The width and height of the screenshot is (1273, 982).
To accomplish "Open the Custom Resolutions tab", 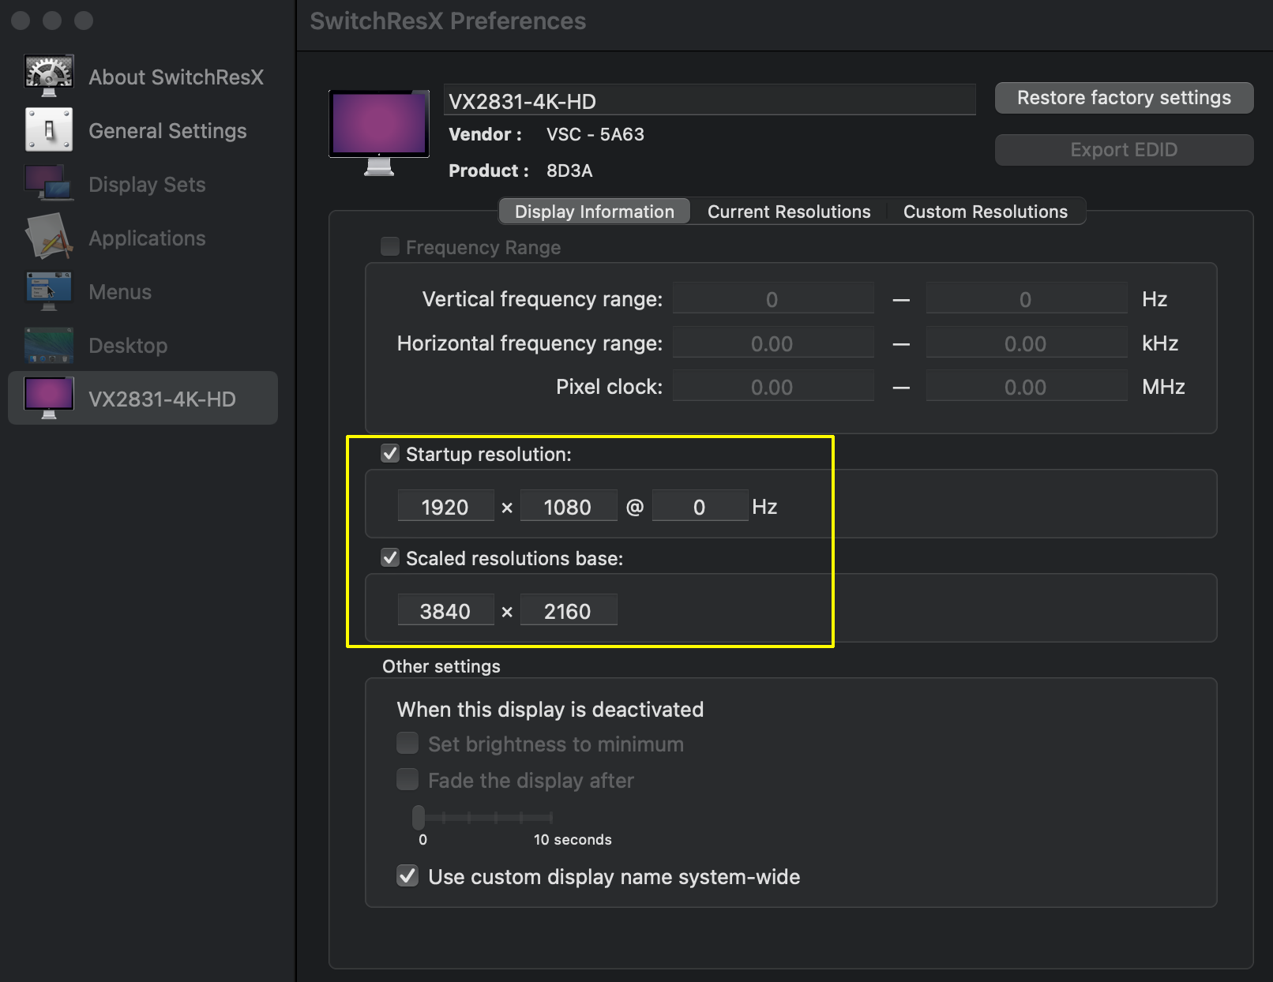I will point(985,212).
